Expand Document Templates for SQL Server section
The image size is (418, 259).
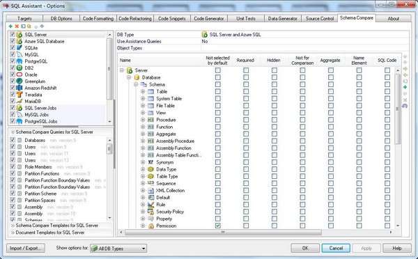tap(61, 233)
